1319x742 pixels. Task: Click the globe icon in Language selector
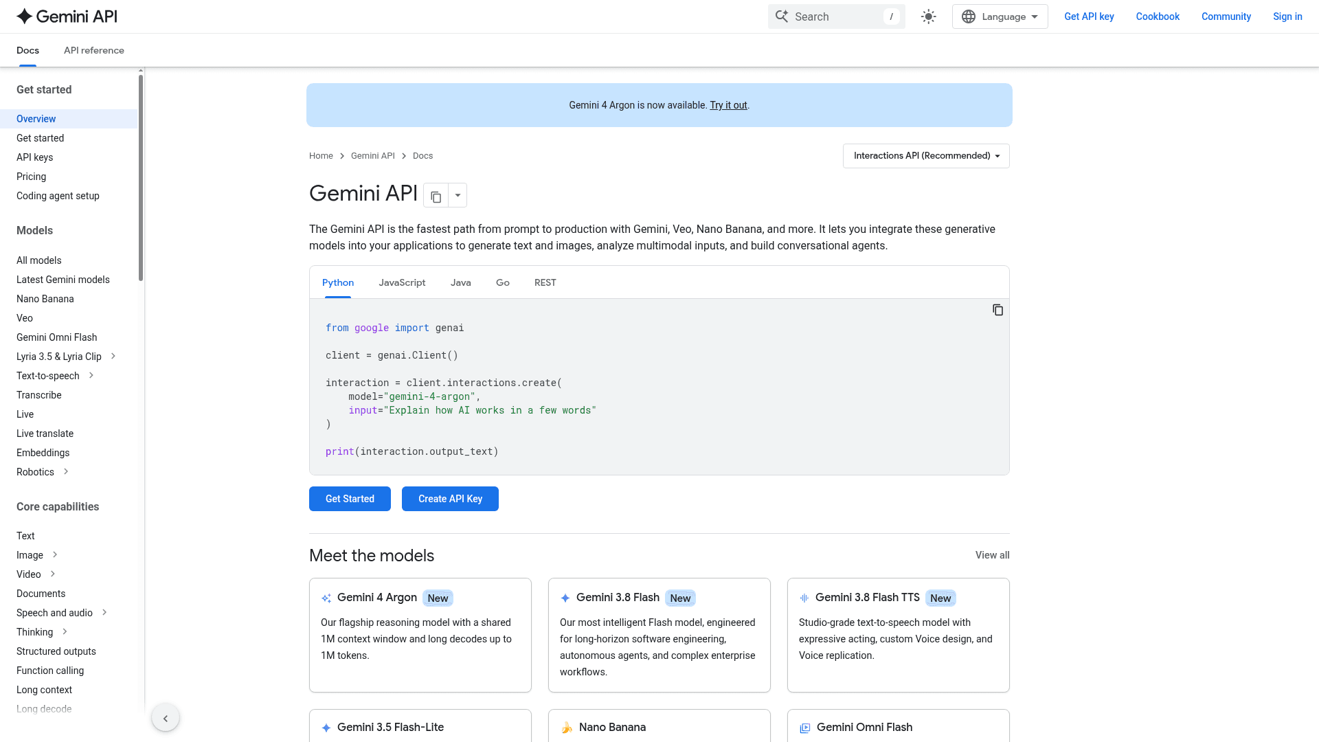[x=969, y=16]
